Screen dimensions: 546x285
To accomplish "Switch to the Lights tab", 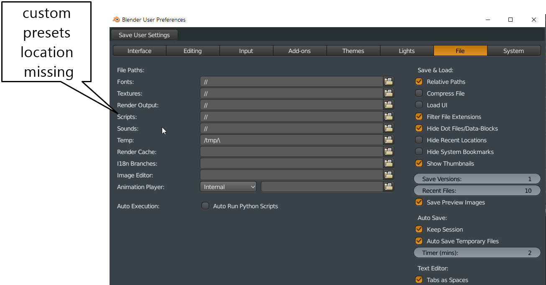I will [407, 51].
